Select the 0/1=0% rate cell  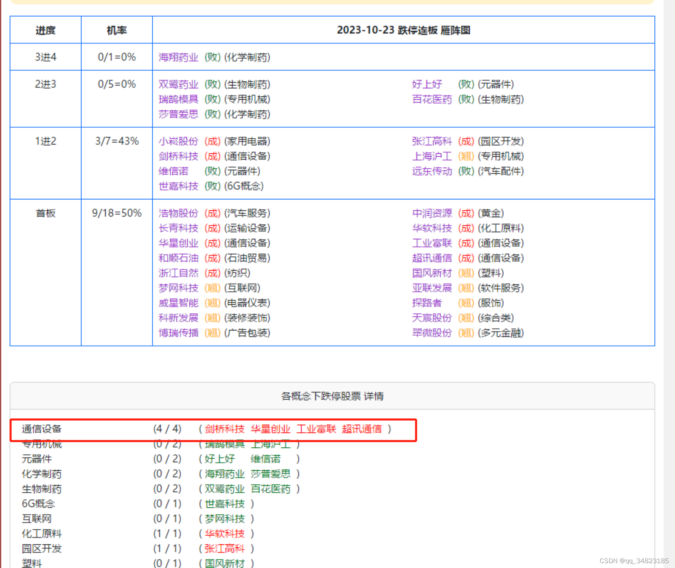coord(117,57)
